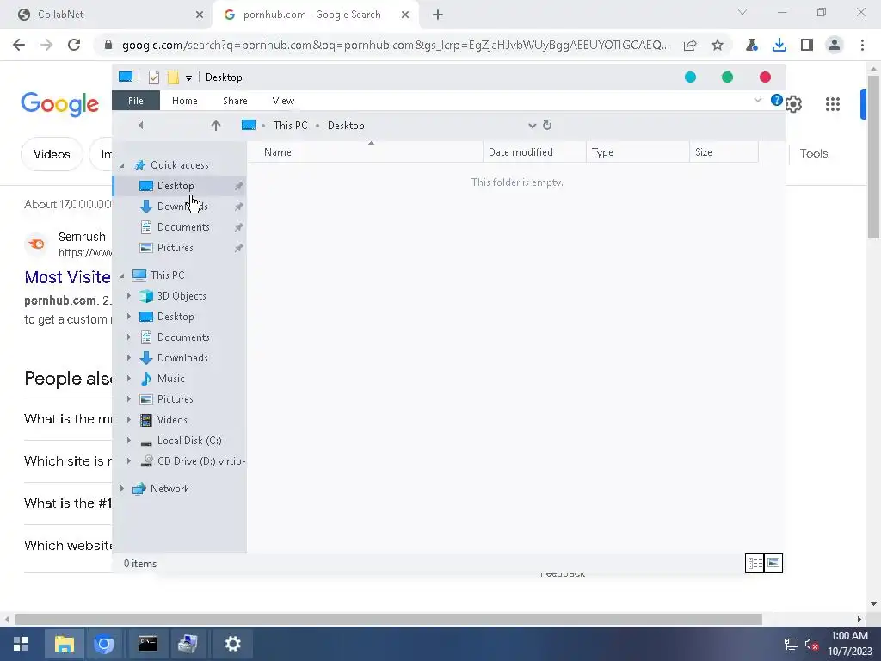The image size is (881, 661).
Task: Select Music folder under This PC
Action: point(171,379)
